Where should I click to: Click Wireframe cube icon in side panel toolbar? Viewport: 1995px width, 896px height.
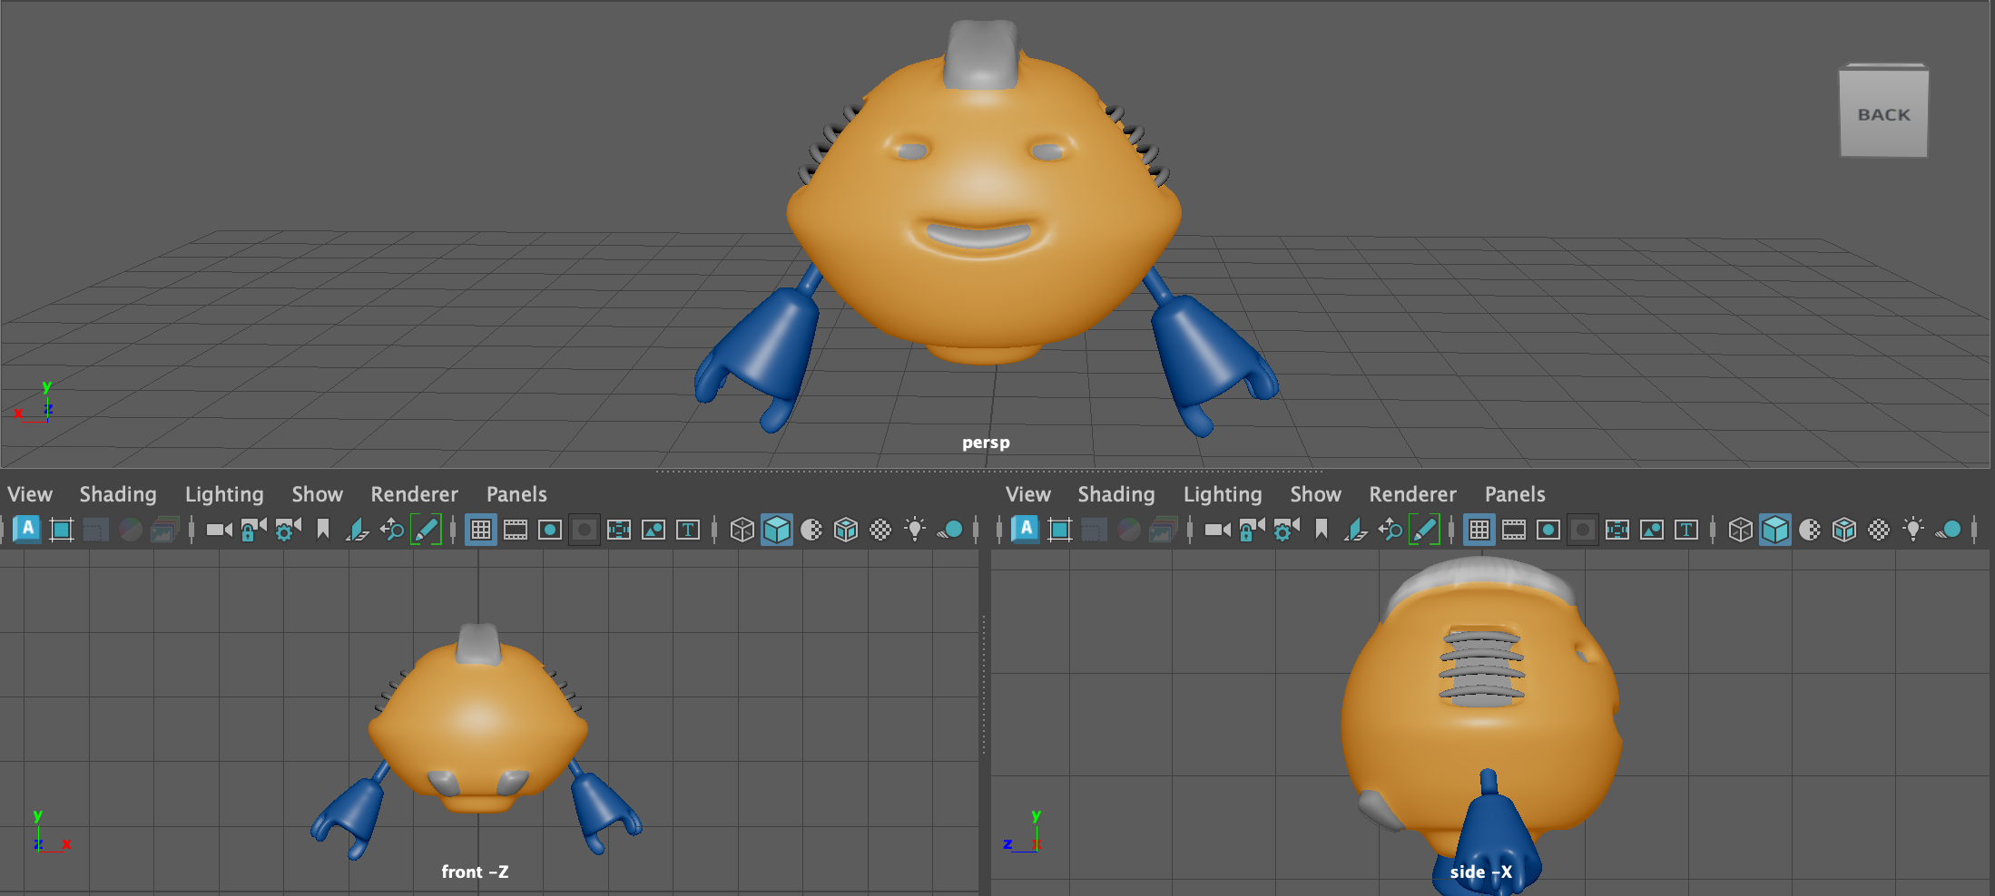1740,530
